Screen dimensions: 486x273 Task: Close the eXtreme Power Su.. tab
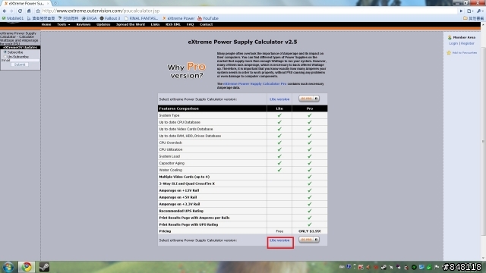(x=48, y=3)
